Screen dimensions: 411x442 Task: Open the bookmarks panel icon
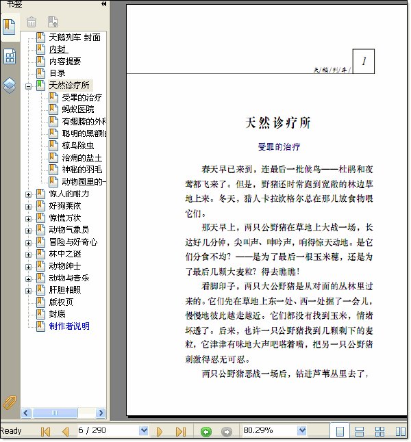(10, 27)
